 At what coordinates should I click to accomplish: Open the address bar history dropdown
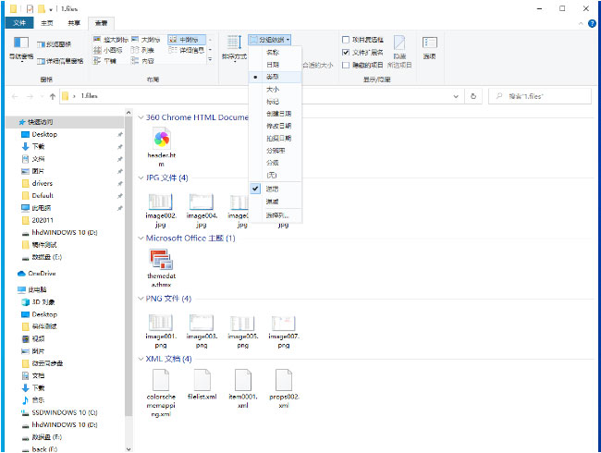[x=456, y=96]
